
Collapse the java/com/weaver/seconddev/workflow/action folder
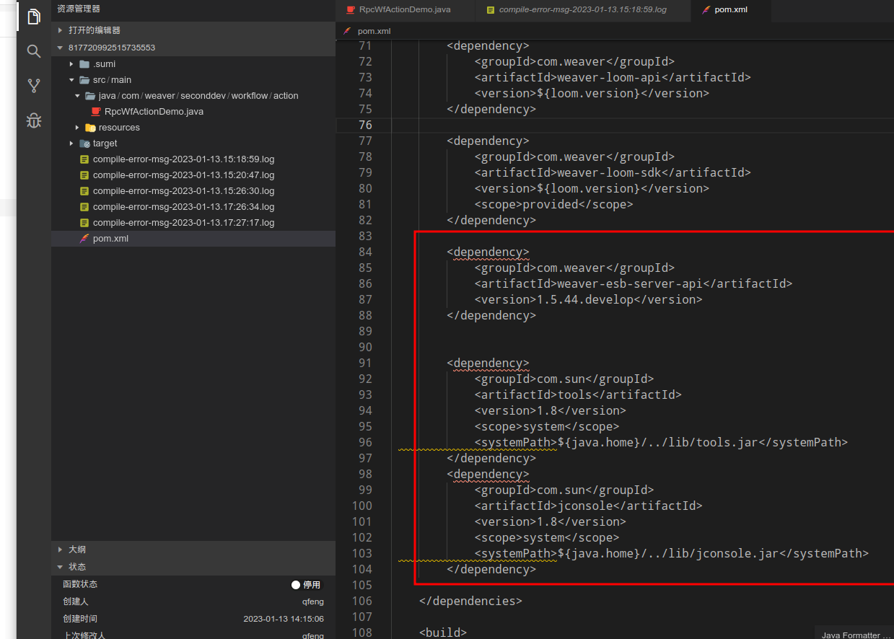(77, 96)
